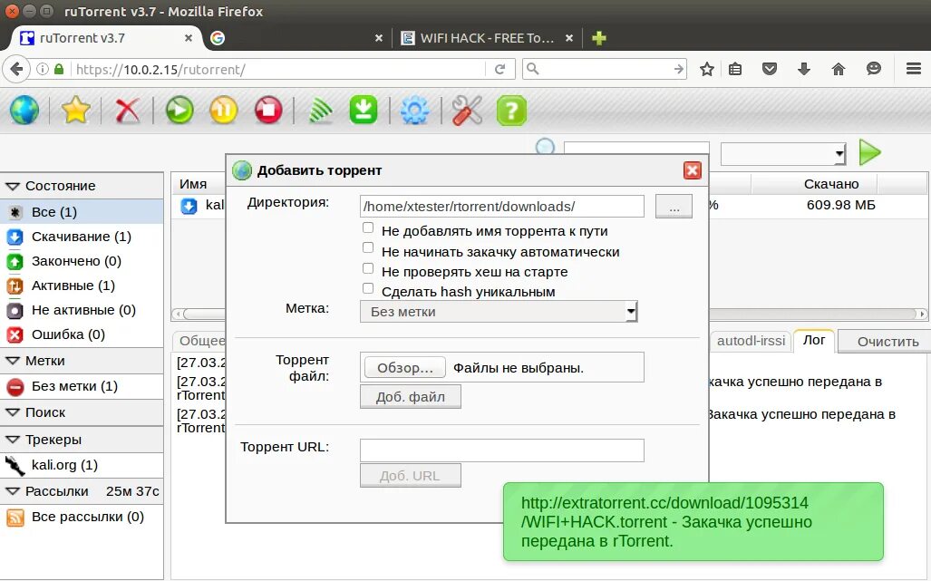Check Не добавлять имя торрента к пути
931x581 pixels.
[x=368, y=228]
